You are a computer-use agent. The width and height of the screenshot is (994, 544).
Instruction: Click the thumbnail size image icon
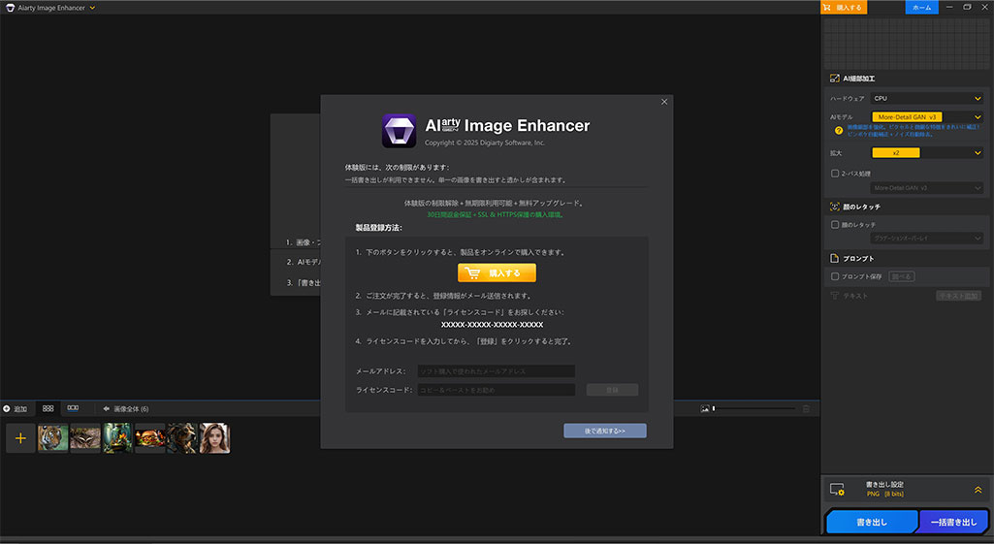tap(704, 409)
